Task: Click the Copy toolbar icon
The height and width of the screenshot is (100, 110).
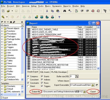Action: (x=52, y=11)
